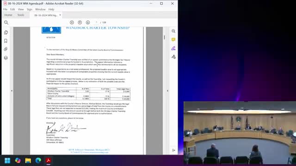Image resolution: width=296 pixels, height=166 pixels.
Task: Open More Tools icon in right pane
Action: [x=173, y=57]
